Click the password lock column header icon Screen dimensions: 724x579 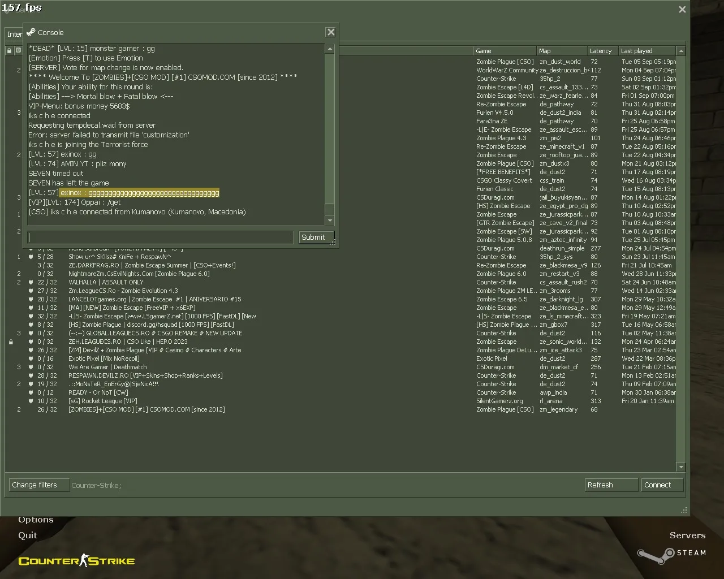pos(9,50)
